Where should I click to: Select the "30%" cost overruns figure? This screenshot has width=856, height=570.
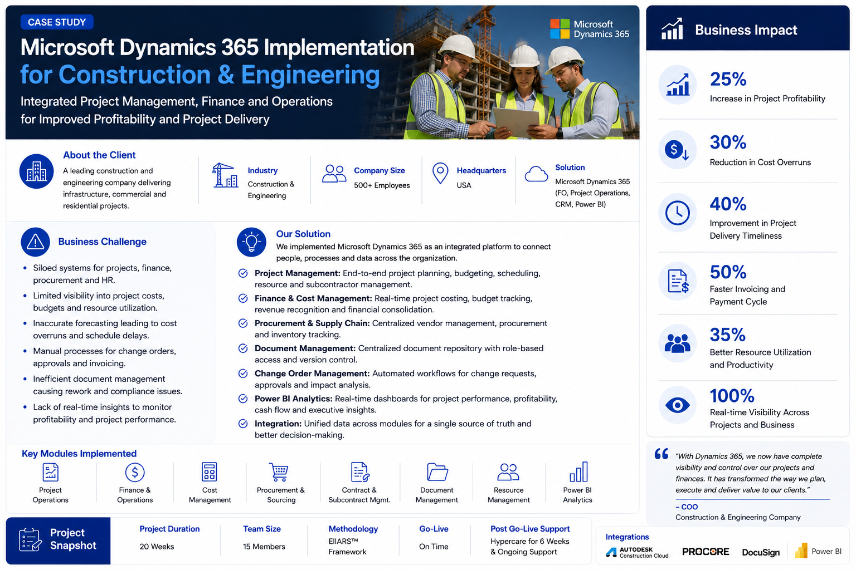click(728, 142)
